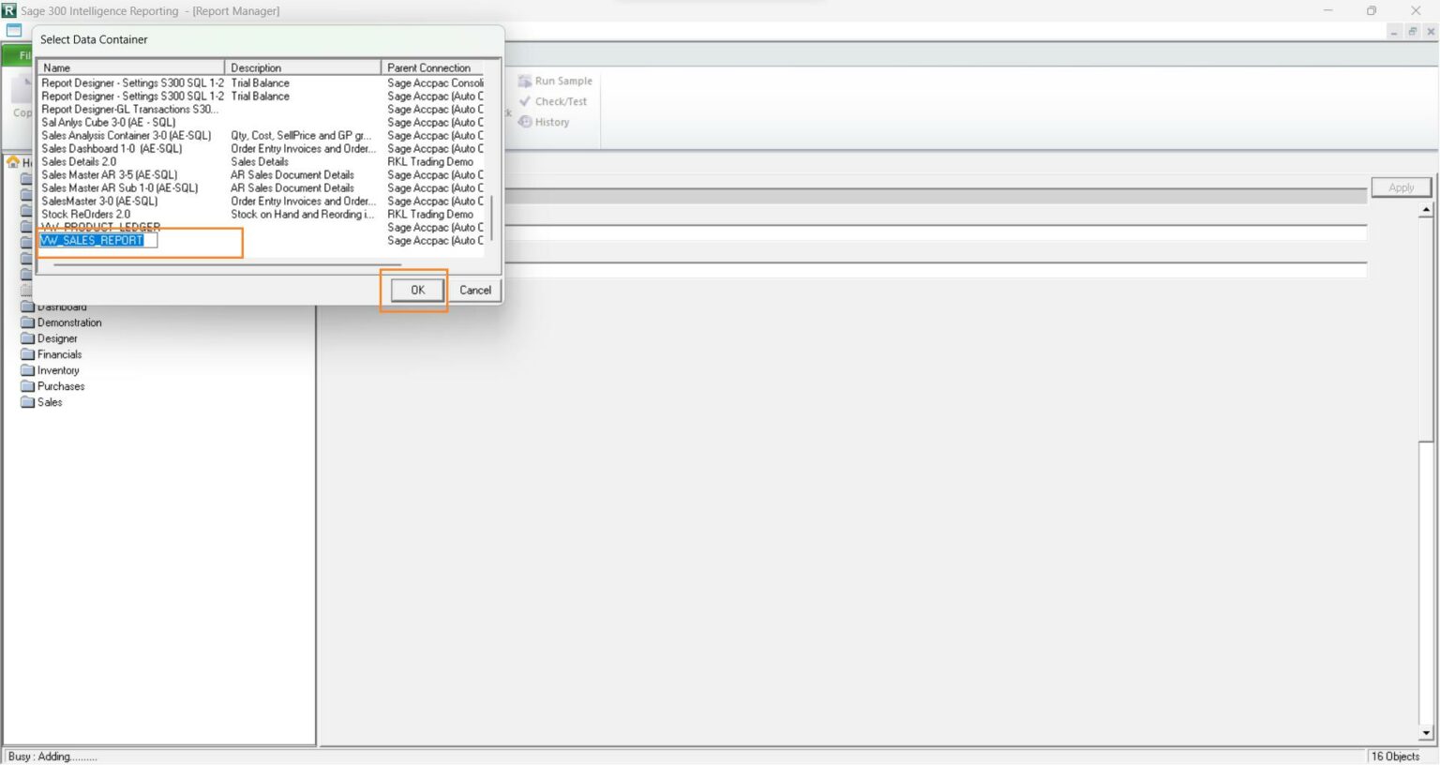Confirm selection with the OK button
The image size is (1440, 765).
click(415, 290)
